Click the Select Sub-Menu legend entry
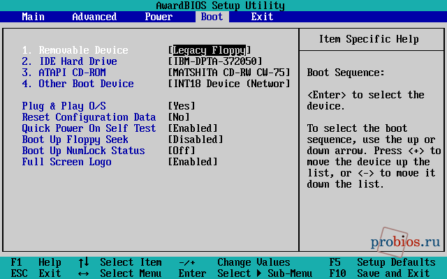This screenshot has height=279, width=447. click(x=265, y=273)
